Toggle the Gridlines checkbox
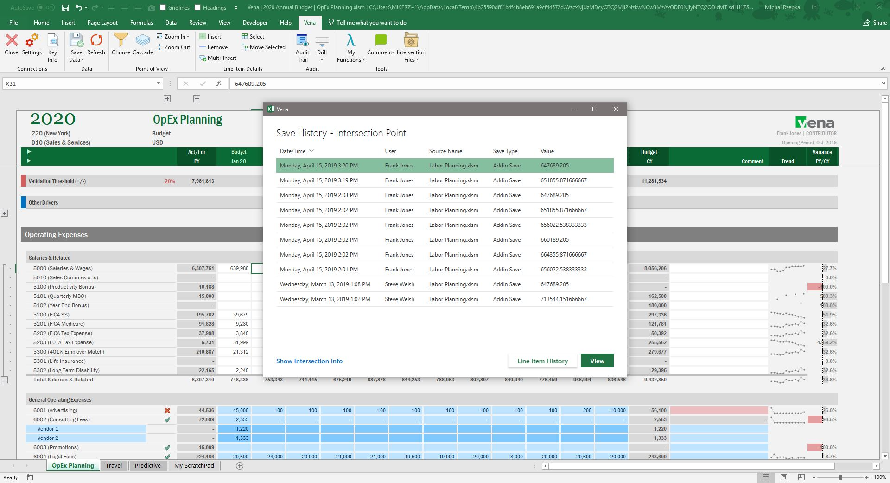This screenshot has height=483, width=890. point(163,7)
